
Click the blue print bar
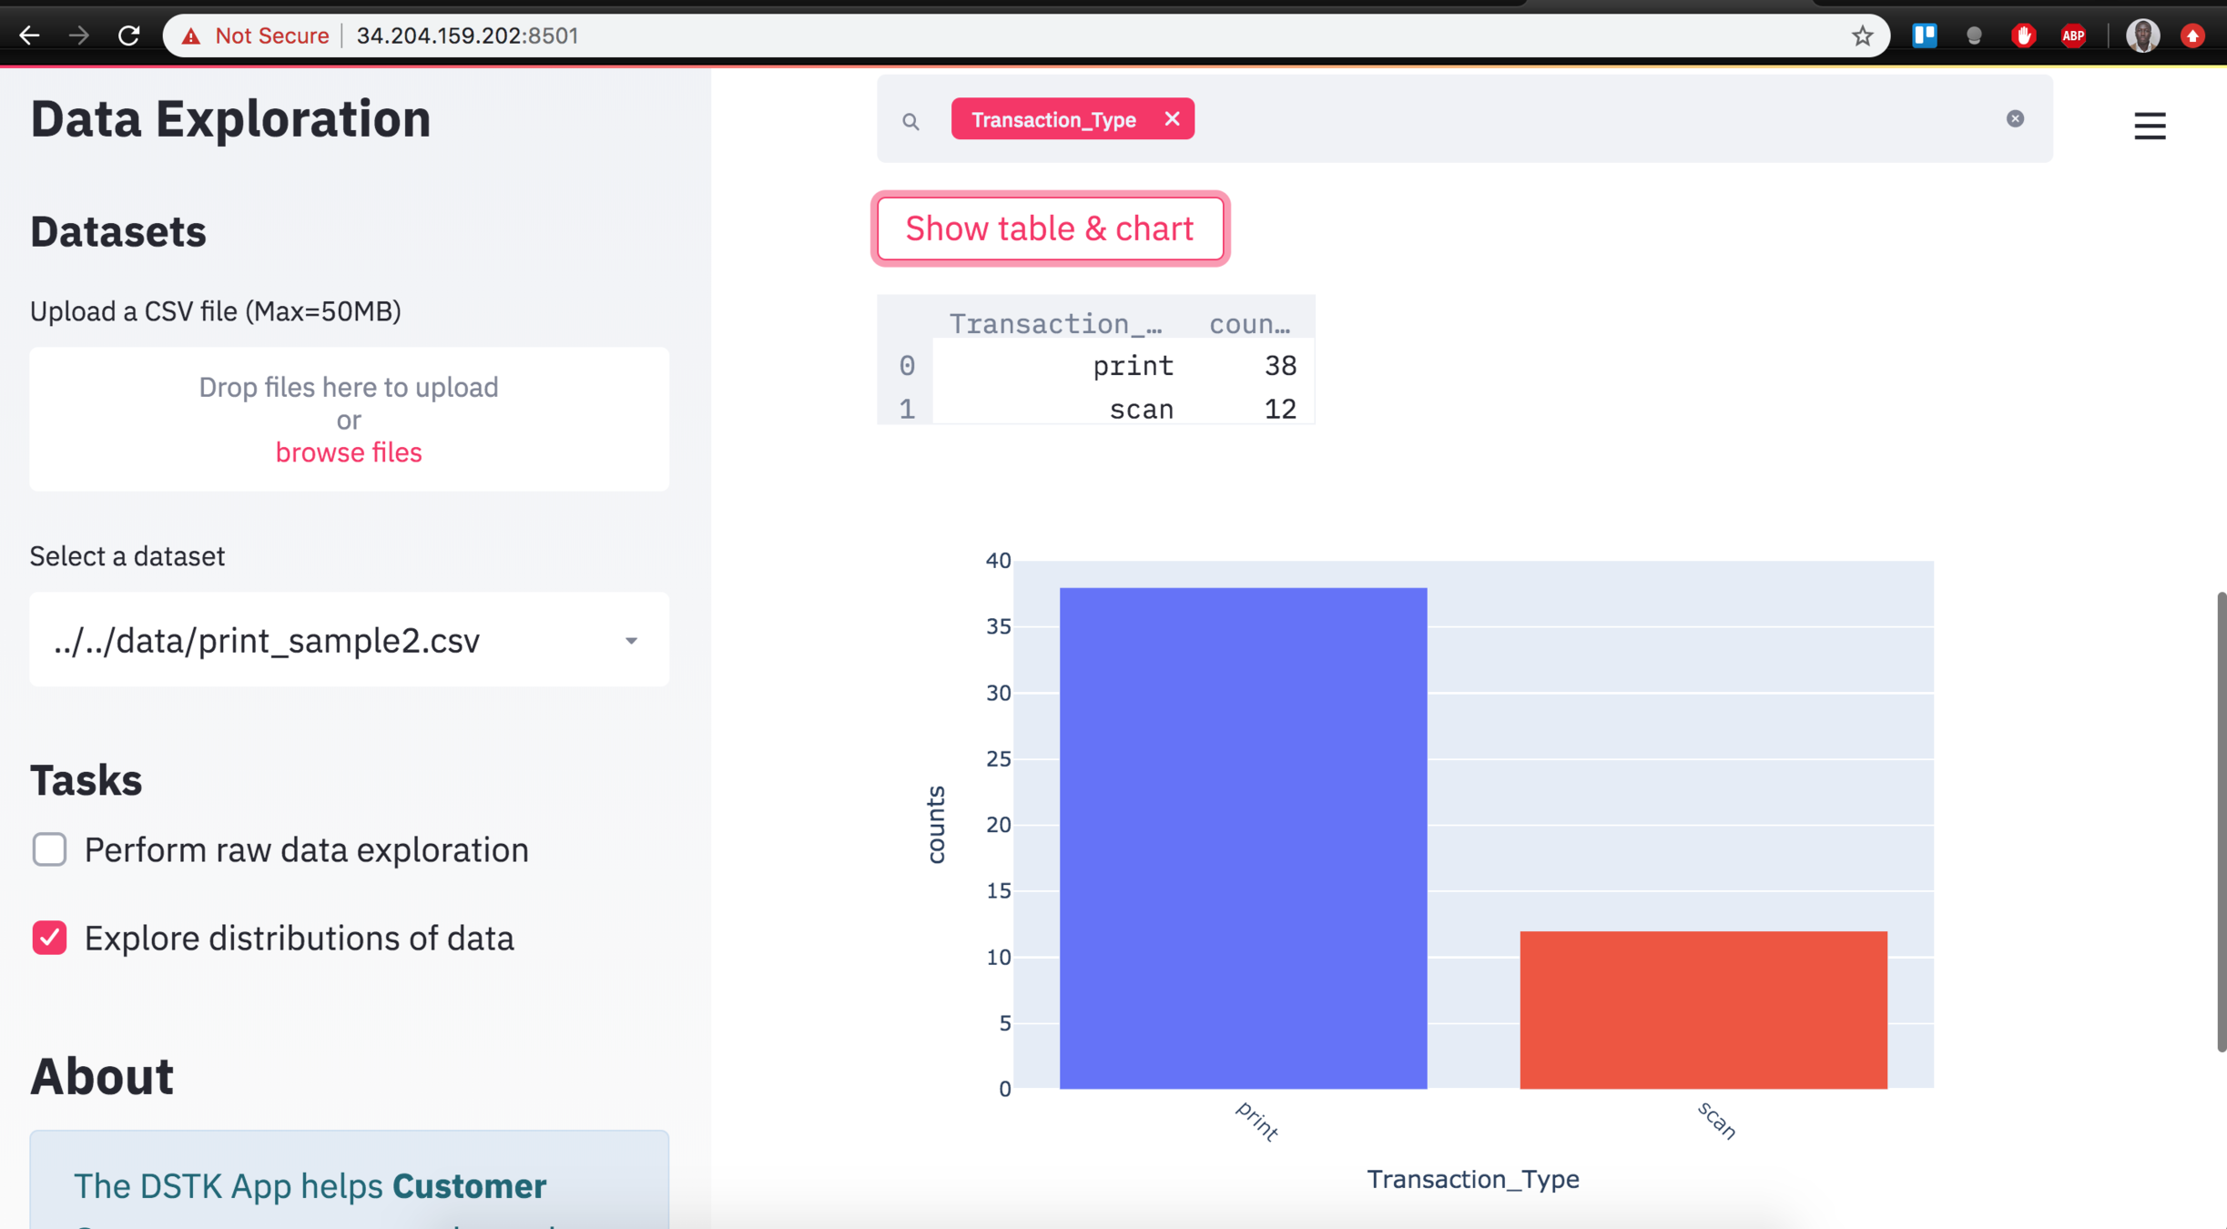[x=1243, y=838]
